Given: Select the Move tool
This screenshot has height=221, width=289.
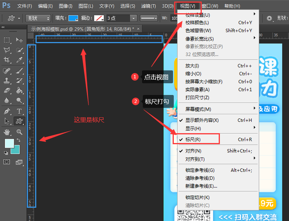Looking at the screenshot, I should tap(19, 40).
